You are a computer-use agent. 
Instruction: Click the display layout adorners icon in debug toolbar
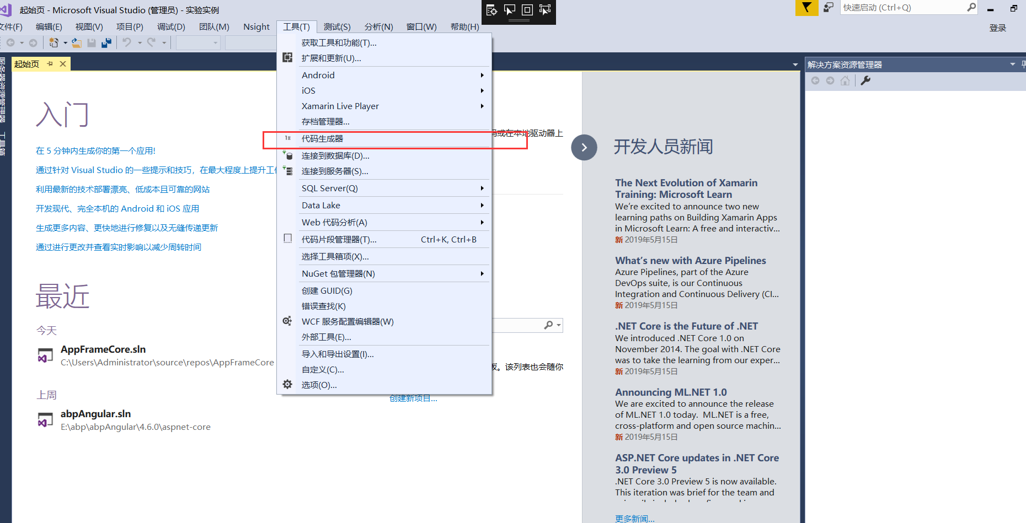pyautogui.click(x=527, y=10)
